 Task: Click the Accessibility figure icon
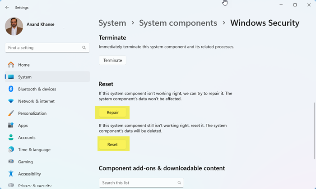click(11, 174)
